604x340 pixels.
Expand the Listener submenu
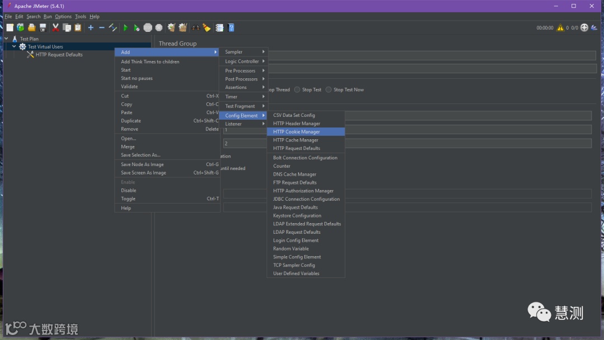coord(243,124)
